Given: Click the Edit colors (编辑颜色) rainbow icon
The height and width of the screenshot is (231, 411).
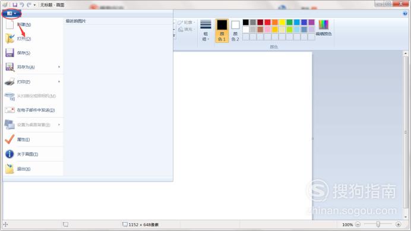Looking at the screenshot, I should pos(324,25).
